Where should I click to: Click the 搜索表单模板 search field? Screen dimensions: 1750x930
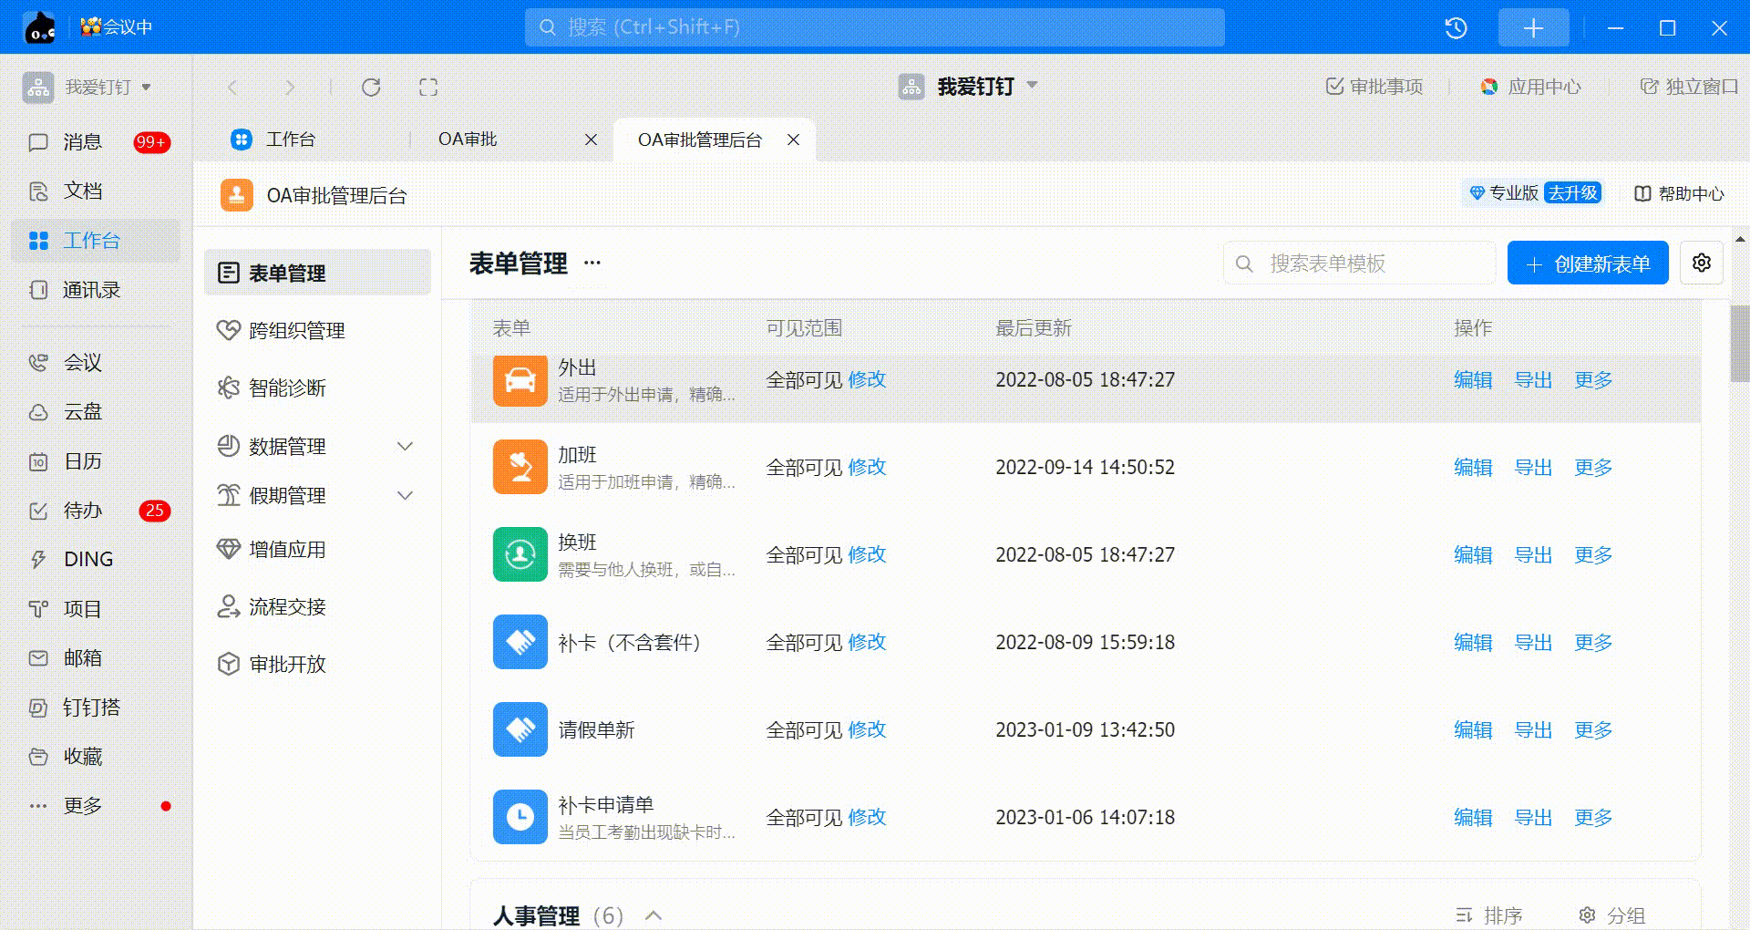click(1367, 263)
